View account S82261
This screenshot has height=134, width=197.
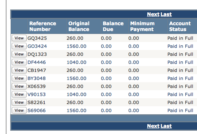point(19,102)
